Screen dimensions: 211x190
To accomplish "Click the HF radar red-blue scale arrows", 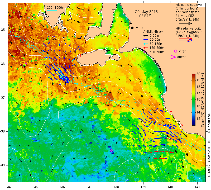I will point(185,40).
